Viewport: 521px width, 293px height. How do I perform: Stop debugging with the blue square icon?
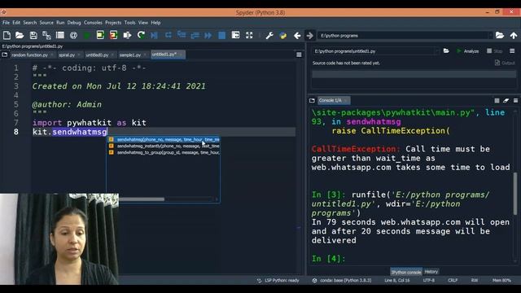tap(221, 35)
